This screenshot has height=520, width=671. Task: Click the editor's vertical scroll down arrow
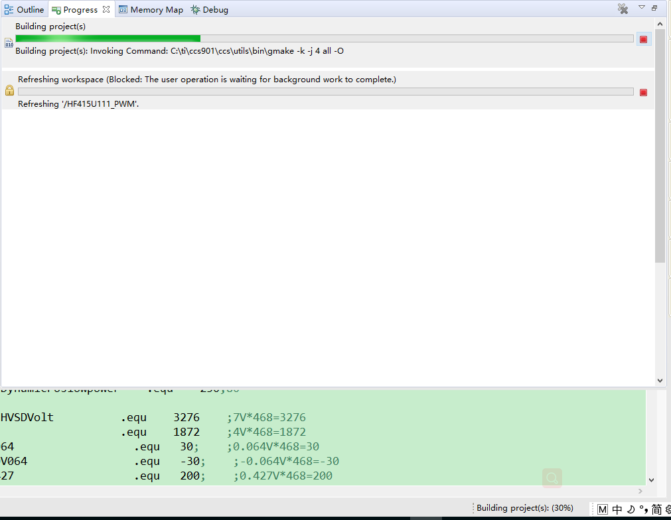[x=651, y=480]
